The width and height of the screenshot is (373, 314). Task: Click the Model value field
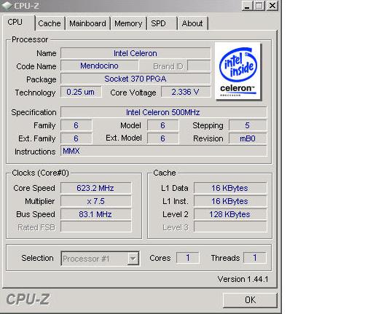click(162, 125)
